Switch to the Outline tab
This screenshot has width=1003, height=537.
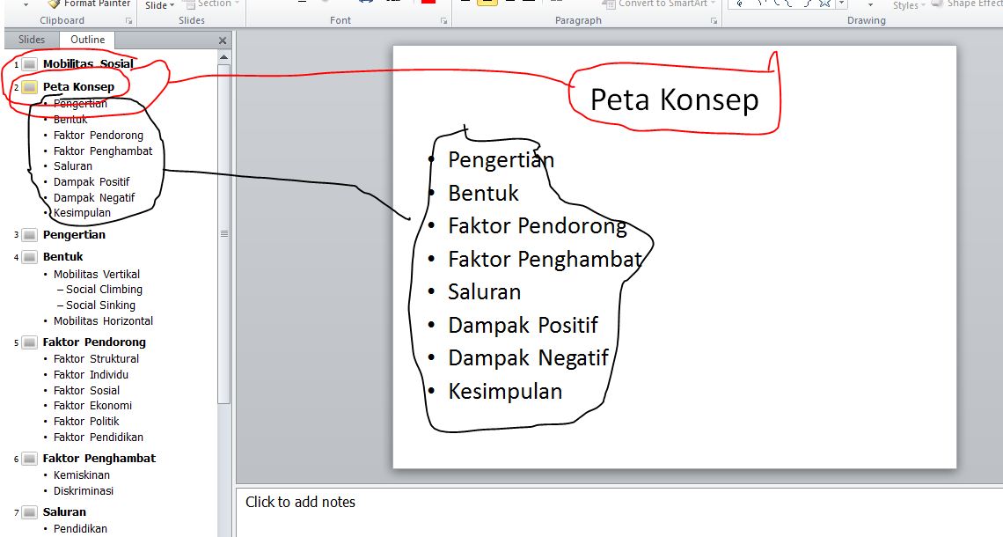86,40
